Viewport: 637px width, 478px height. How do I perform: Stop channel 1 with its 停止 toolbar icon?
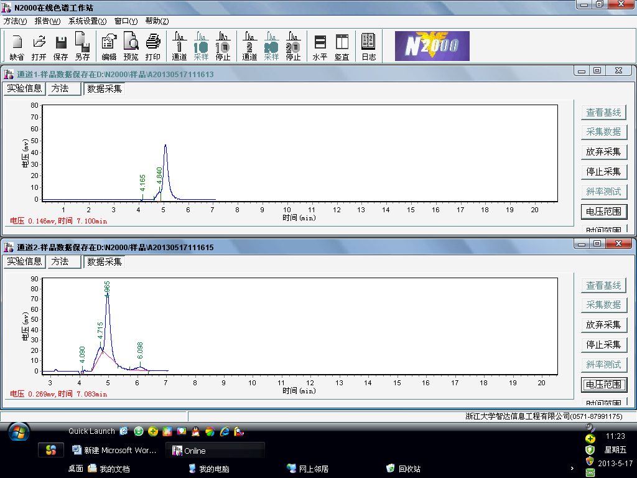(223, 47)
